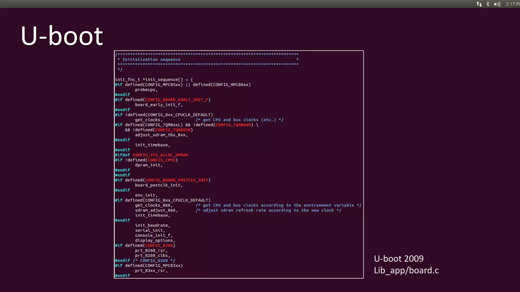Click the CONFIG_8xx_CPUCLK_DEFAULT !defined line
Viewport: 520px width, 292px height.
pyautogui.click(x=164, y=115)
